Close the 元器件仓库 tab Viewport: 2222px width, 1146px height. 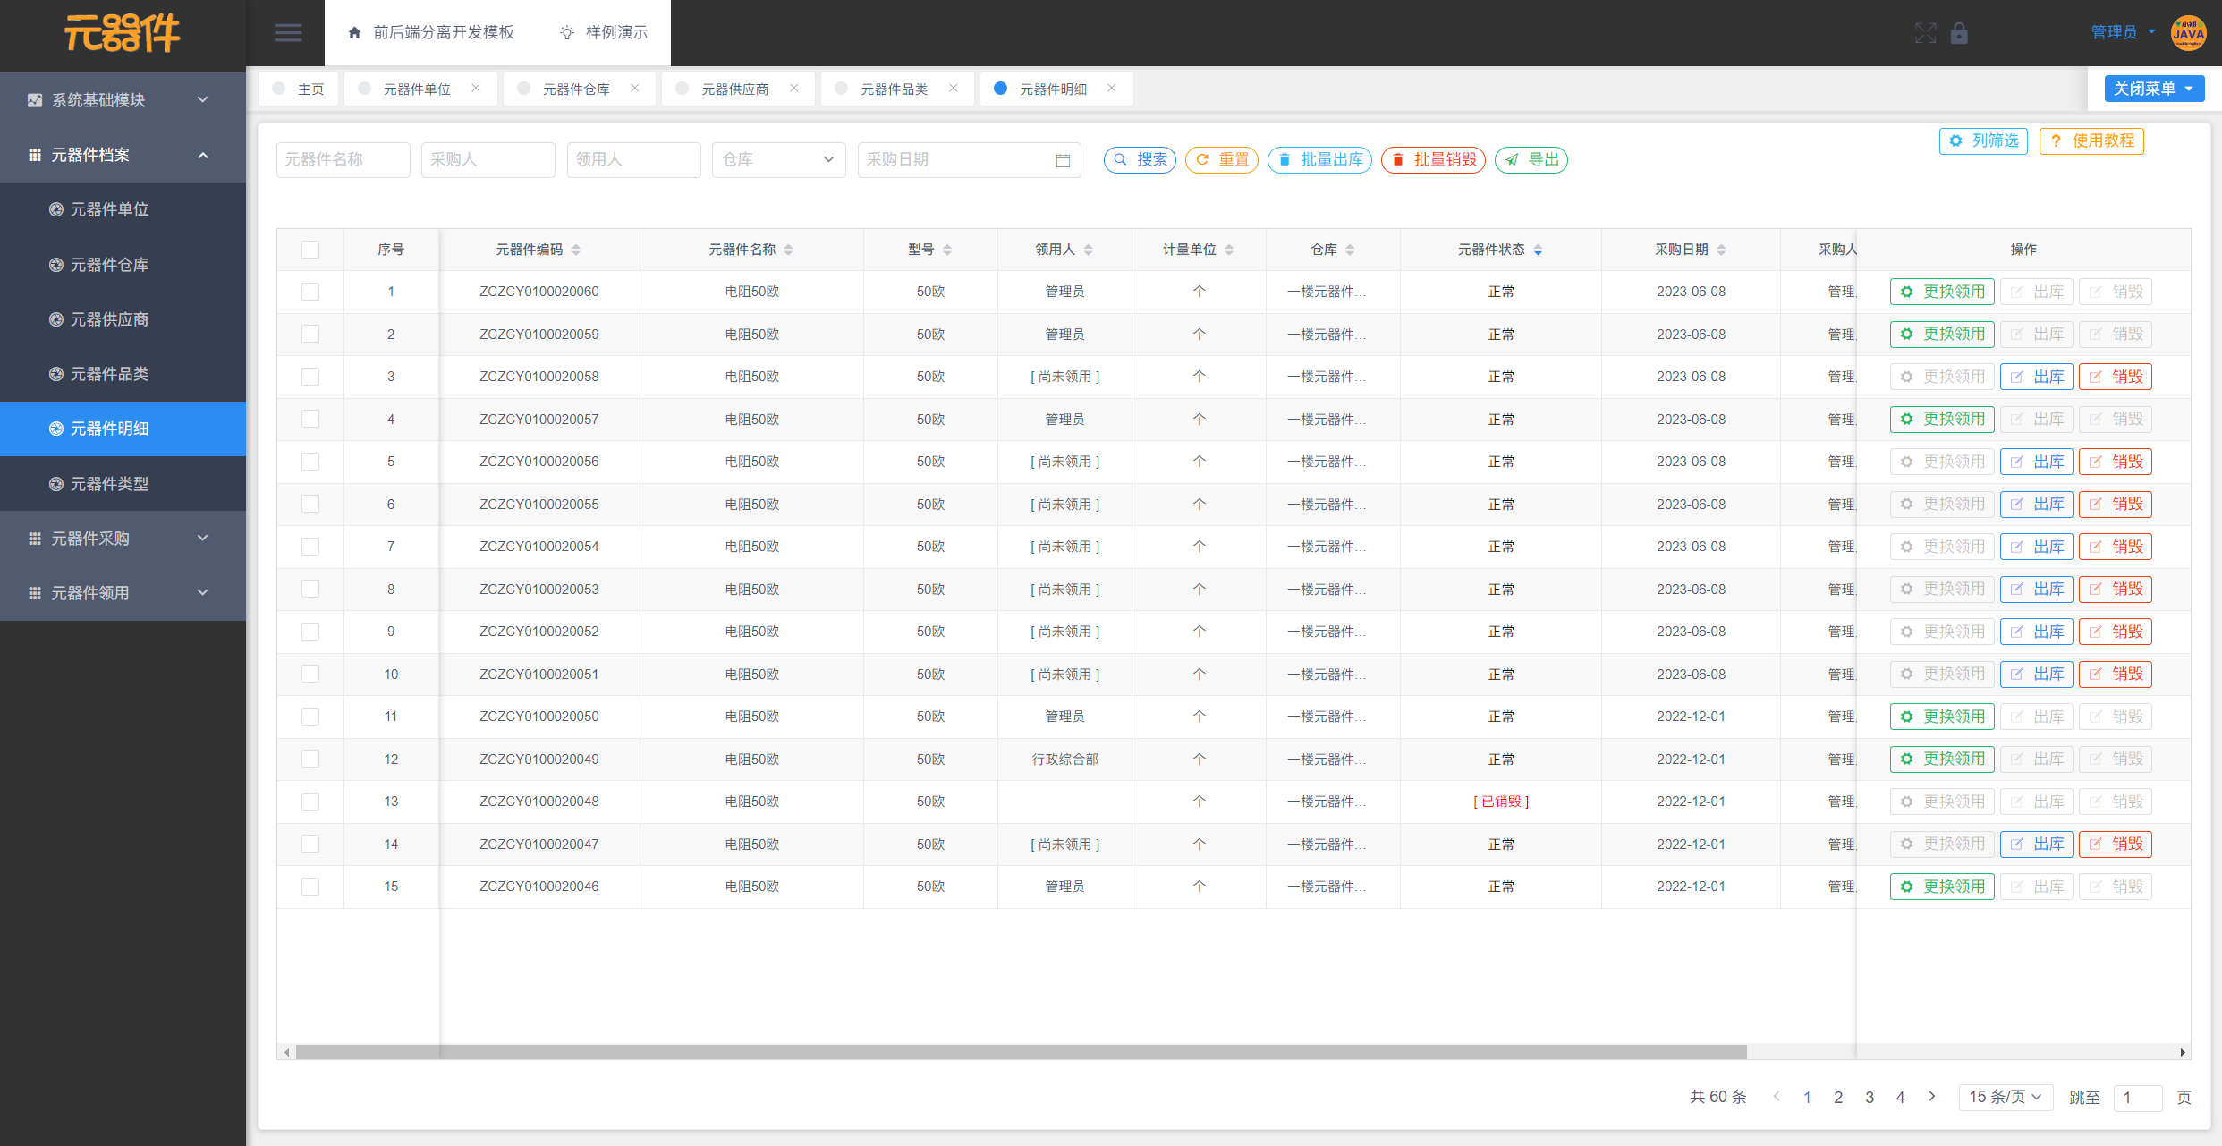(x=635, y=88)
